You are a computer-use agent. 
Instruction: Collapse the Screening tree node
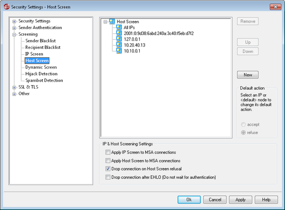tap(14, 35)
